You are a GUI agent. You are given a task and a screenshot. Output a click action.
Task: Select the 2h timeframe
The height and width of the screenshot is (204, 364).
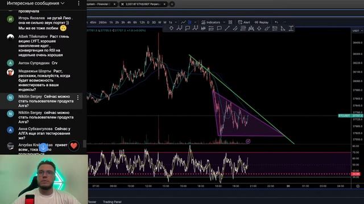[x=117, y=23]
